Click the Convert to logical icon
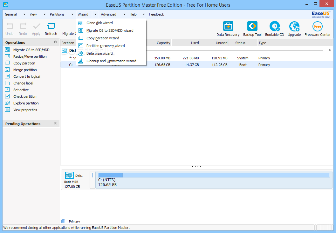Viewport: 336px width, 233px height. [x=7, y=76]
